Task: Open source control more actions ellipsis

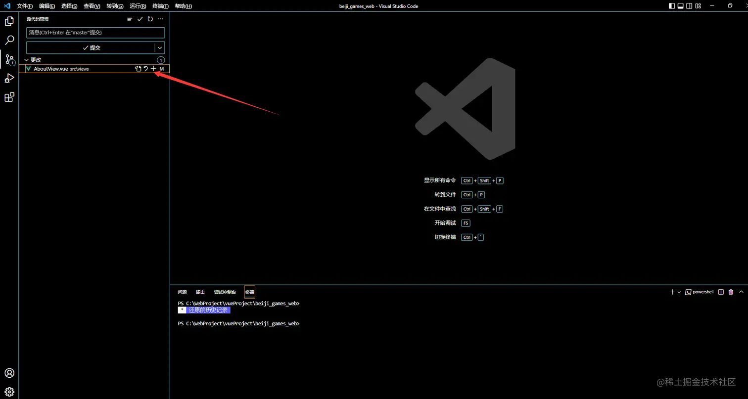Action: pyautogui.click(x=161, y=19)
